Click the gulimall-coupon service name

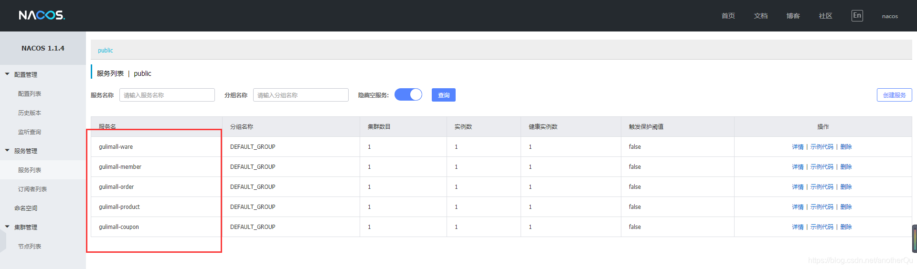(x=119, y=227)
